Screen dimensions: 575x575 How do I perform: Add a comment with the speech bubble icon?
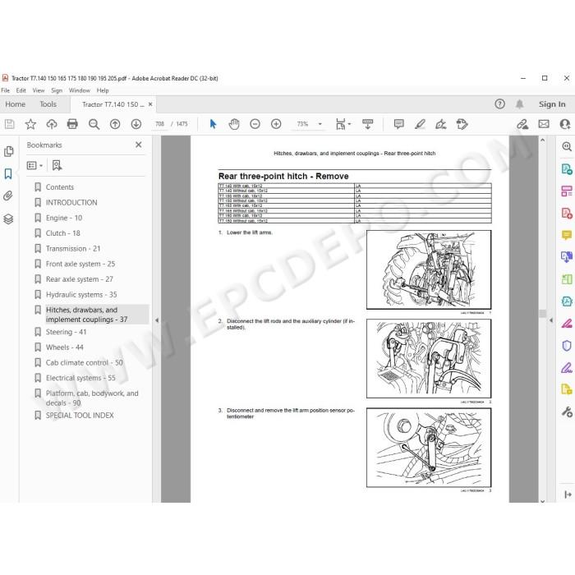coord(399,124)
